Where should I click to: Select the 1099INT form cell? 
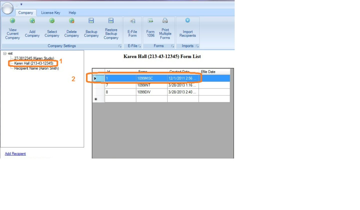click(x=152, y=85)
